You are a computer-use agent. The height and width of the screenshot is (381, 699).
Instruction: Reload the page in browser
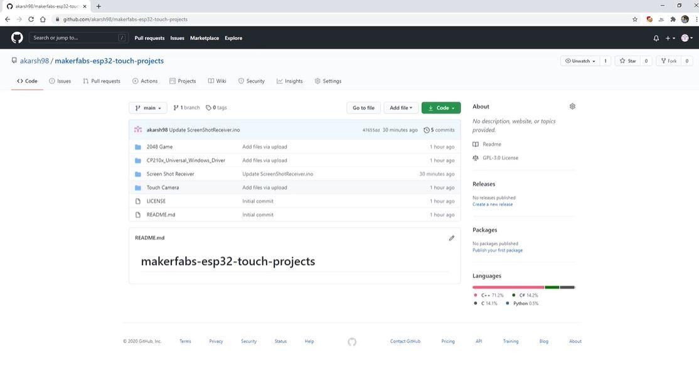[x=31, y=19]
